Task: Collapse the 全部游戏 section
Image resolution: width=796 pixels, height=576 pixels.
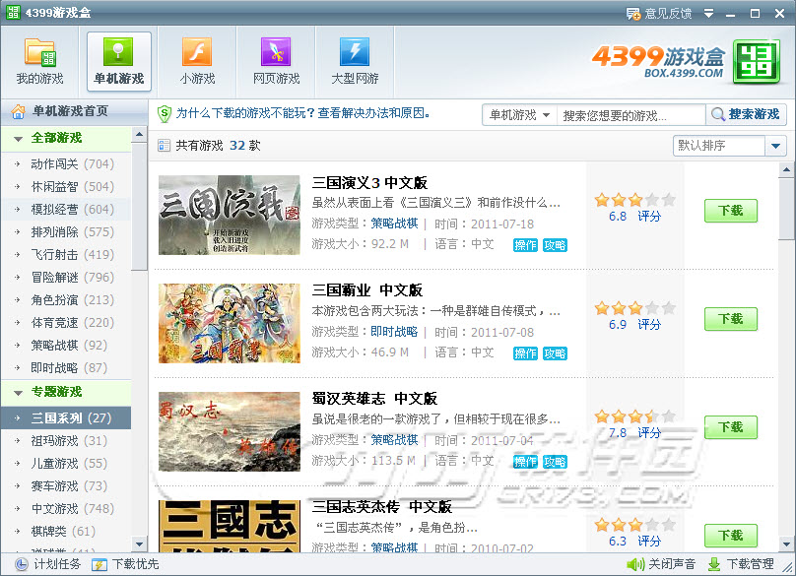Action: (19, 139)
